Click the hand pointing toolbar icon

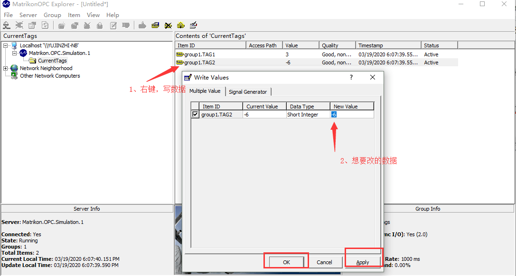pyautogui.click(x=142, y=25)
